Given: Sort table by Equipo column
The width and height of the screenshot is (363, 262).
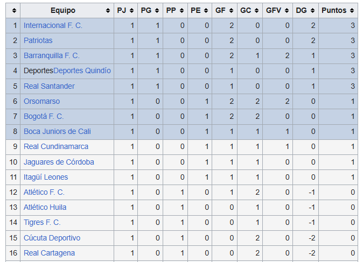Looking at the screenshot, I should pyautogui.click(x=107, y=11).
